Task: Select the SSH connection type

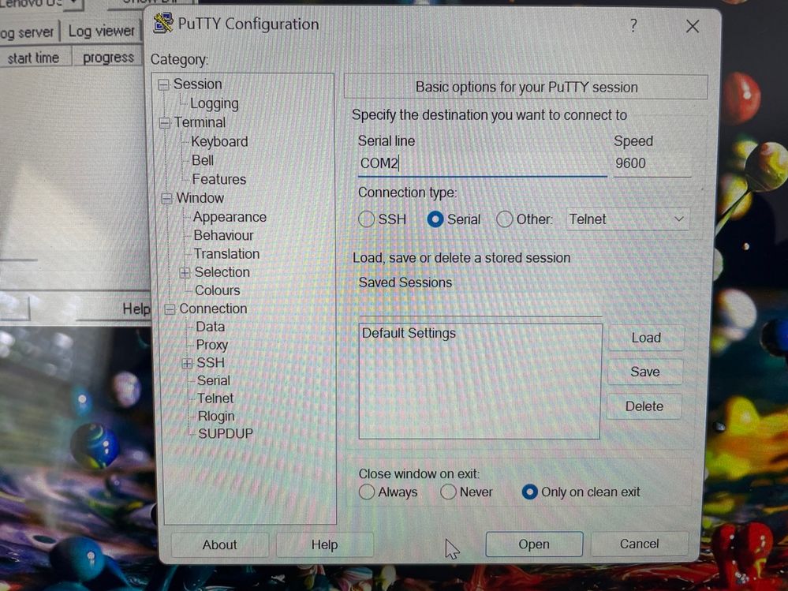Action: coord(367,219)
